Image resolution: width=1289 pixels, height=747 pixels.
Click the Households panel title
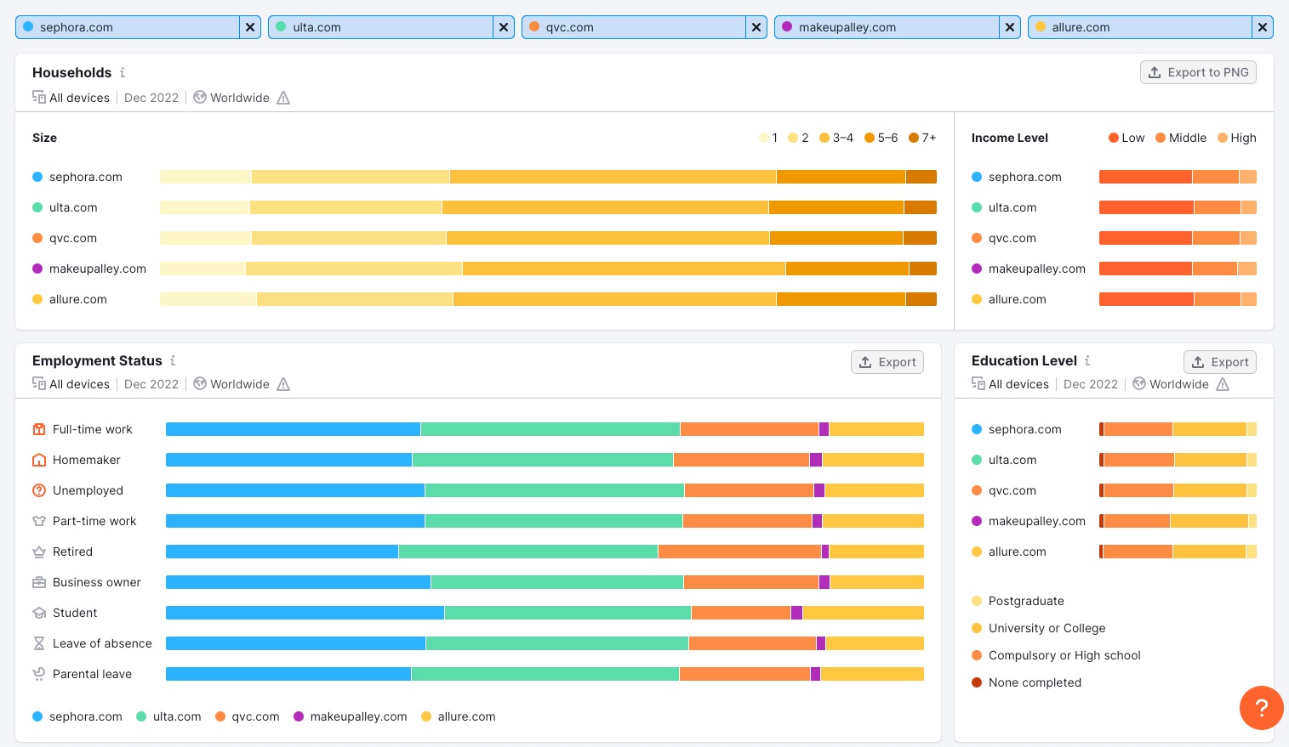point(71,72)
